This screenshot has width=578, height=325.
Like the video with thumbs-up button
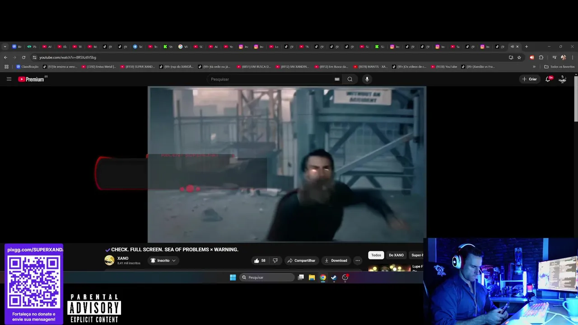pos(260,260)
